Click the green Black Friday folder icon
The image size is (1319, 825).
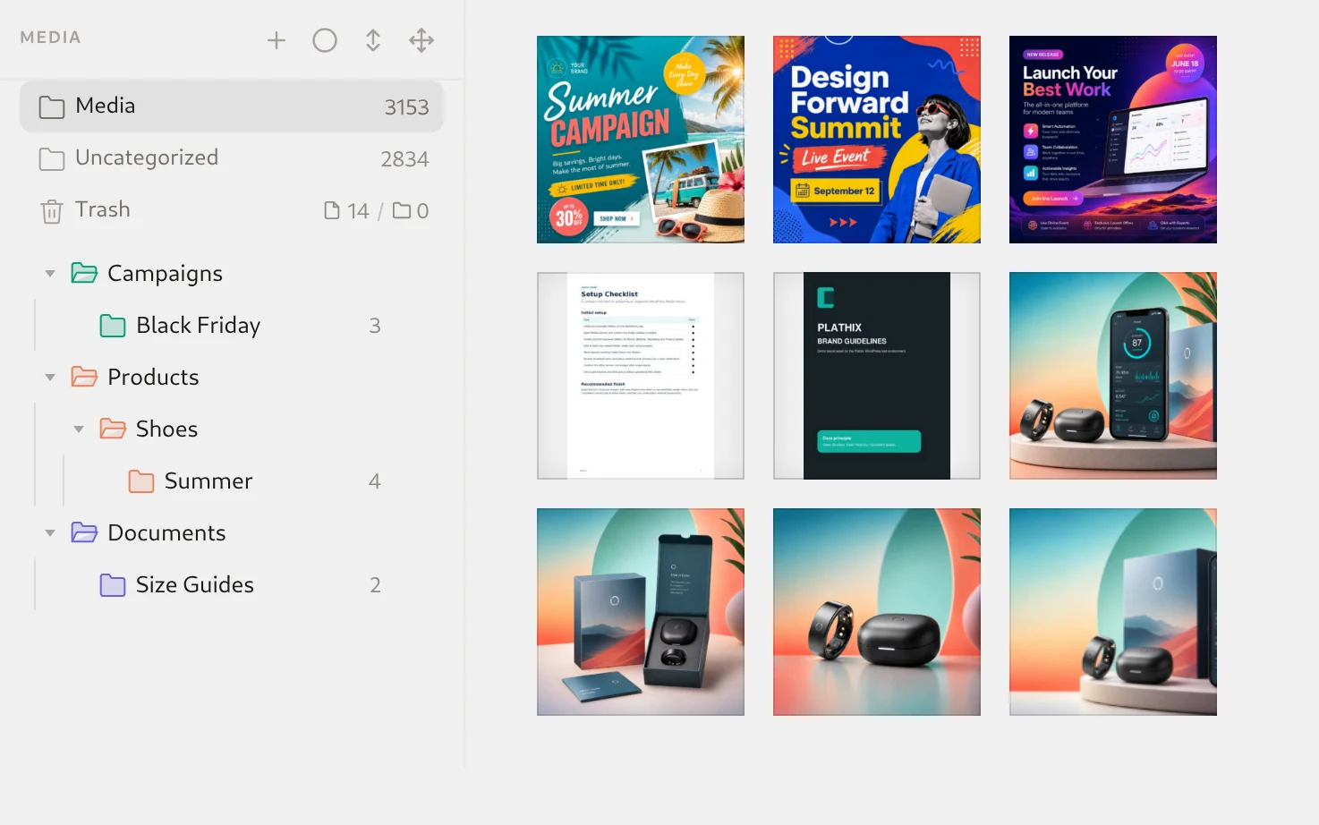coord(113,326)
